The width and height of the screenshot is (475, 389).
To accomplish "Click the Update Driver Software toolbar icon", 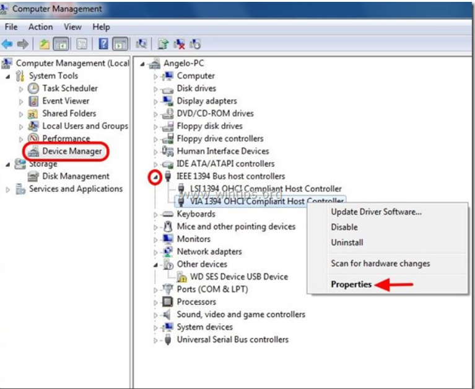I will (163, 44).
